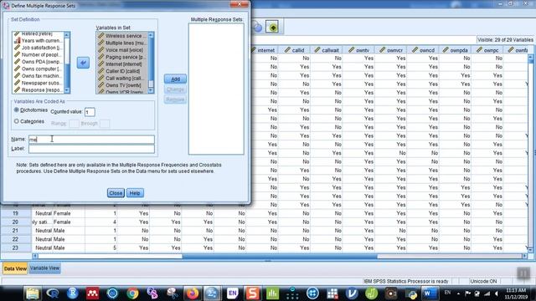Image resolution: width=536 pixels, height=301 pixels.
Task: Click the 'Unicode:ON' status bar entry
Action: coord(483,281)
